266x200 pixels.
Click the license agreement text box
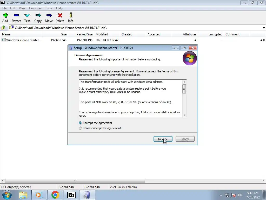click(131, 98)
